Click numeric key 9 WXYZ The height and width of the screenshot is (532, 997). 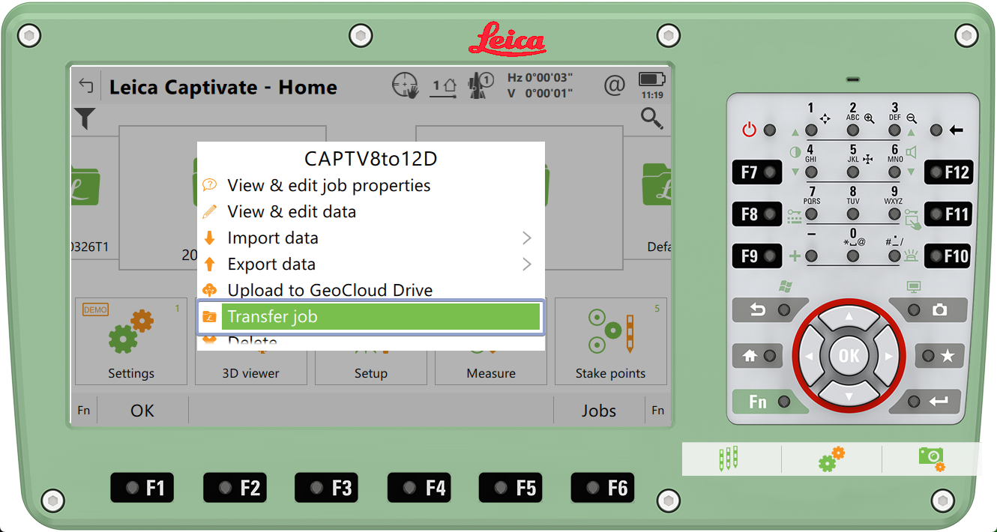894,214
